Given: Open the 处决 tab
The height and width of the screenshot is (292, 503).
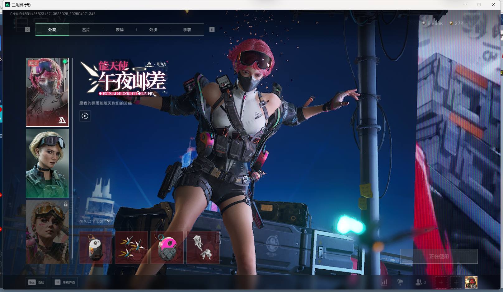Looking at the screenshot, I should tap(153, 30).
